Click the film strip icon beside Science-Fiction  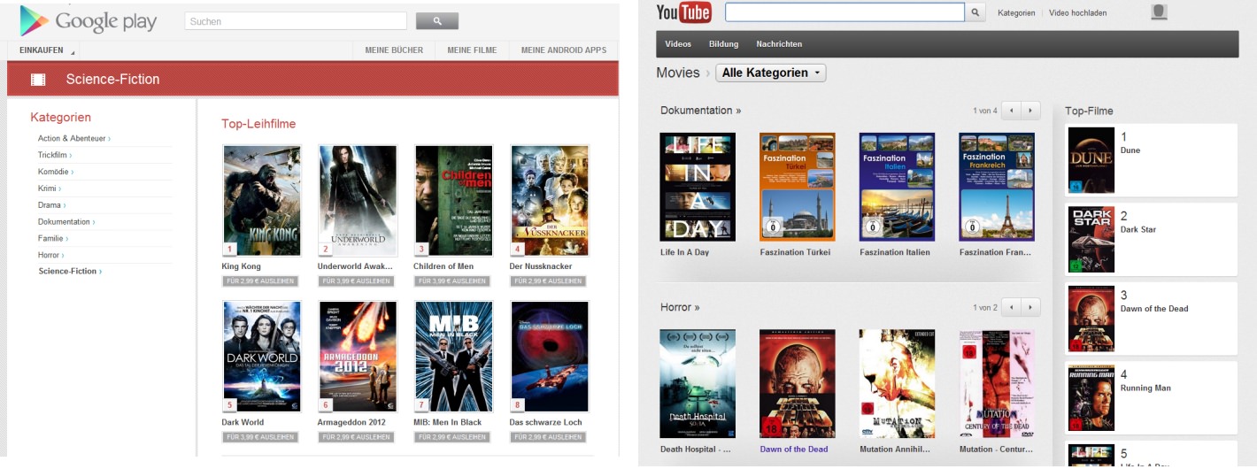(x=38, y=80)
